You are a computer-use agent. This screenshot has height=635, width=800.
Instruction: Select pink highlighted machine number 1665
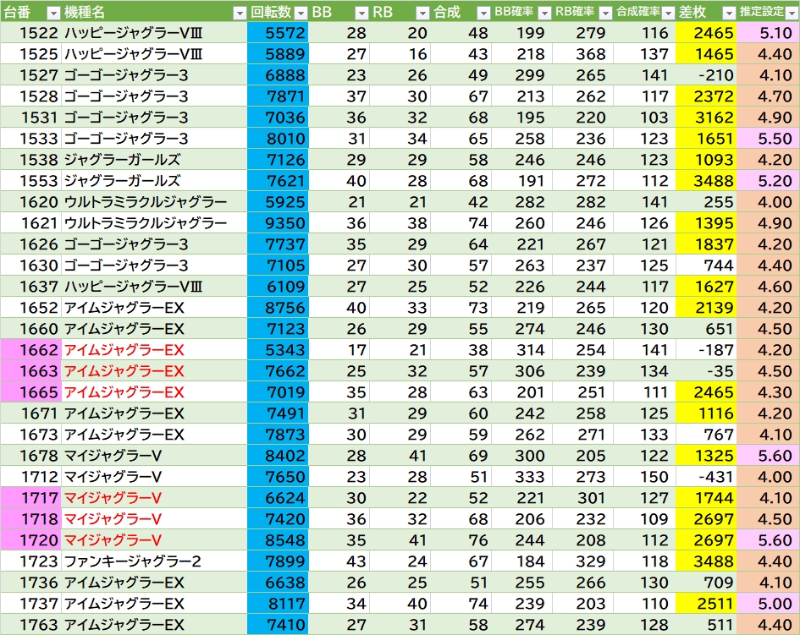tap(31, 392)
